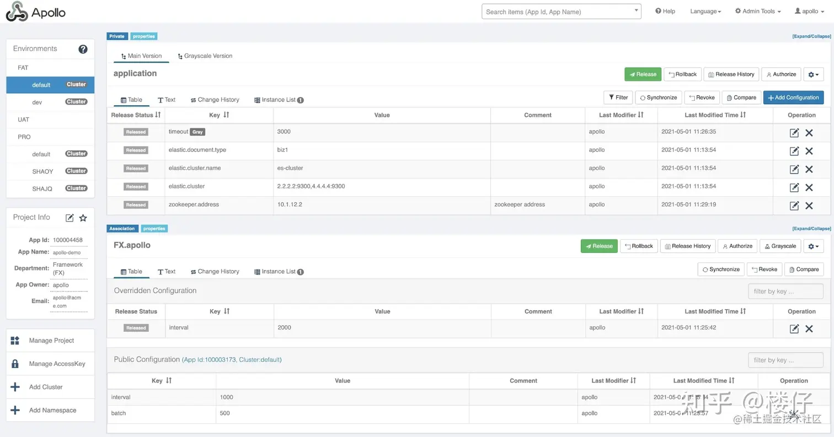Expand or collapse the application namespace

tap(811, 36)
